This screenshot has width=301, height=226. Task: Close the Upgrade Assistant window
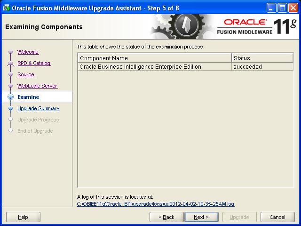pyautogui.click(x=293, y=8)
